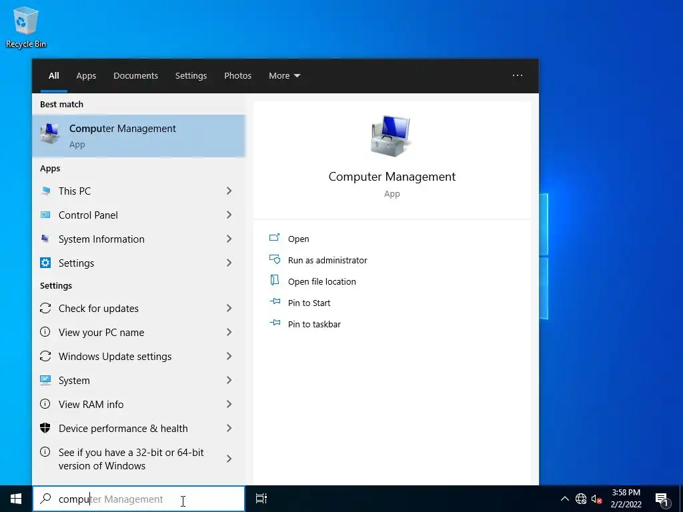
Task: Click the 32-bit or 64-bit info icon
Action: (x=45, y=452)
